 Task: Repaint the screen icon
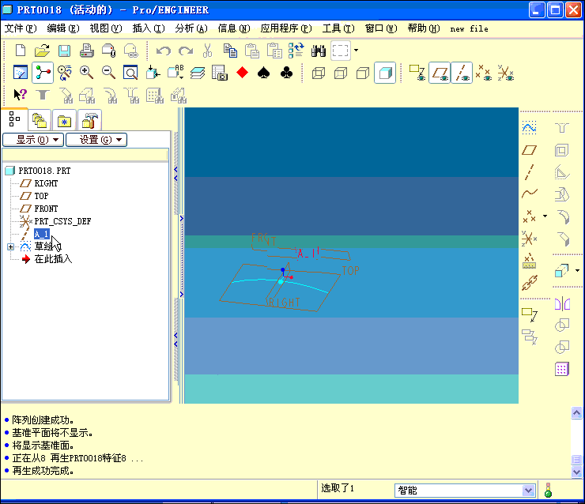pyautogui.click(x=20, y=73)
